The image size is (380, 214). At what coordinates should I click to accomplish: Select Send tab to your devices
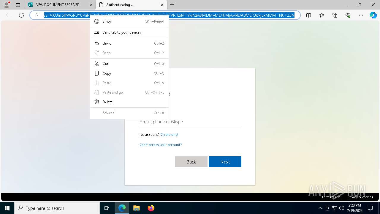[x=129, y=32]
